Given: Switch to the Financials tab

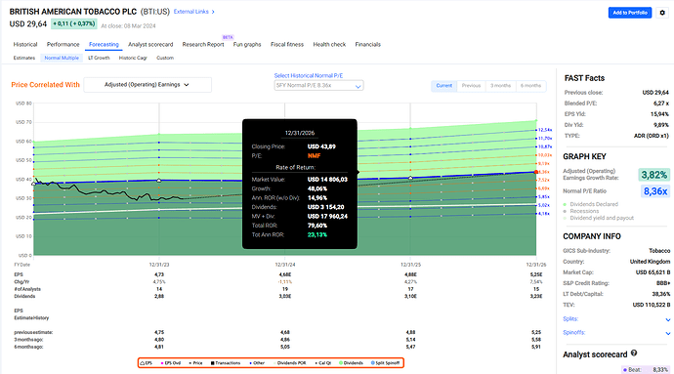Looking at the screenshot, I should click(x=368, y=44).
